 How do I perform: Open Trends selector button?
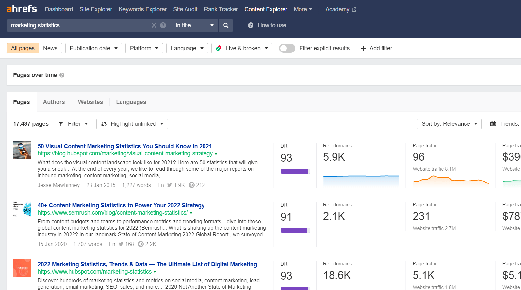[x=503, y=124]
